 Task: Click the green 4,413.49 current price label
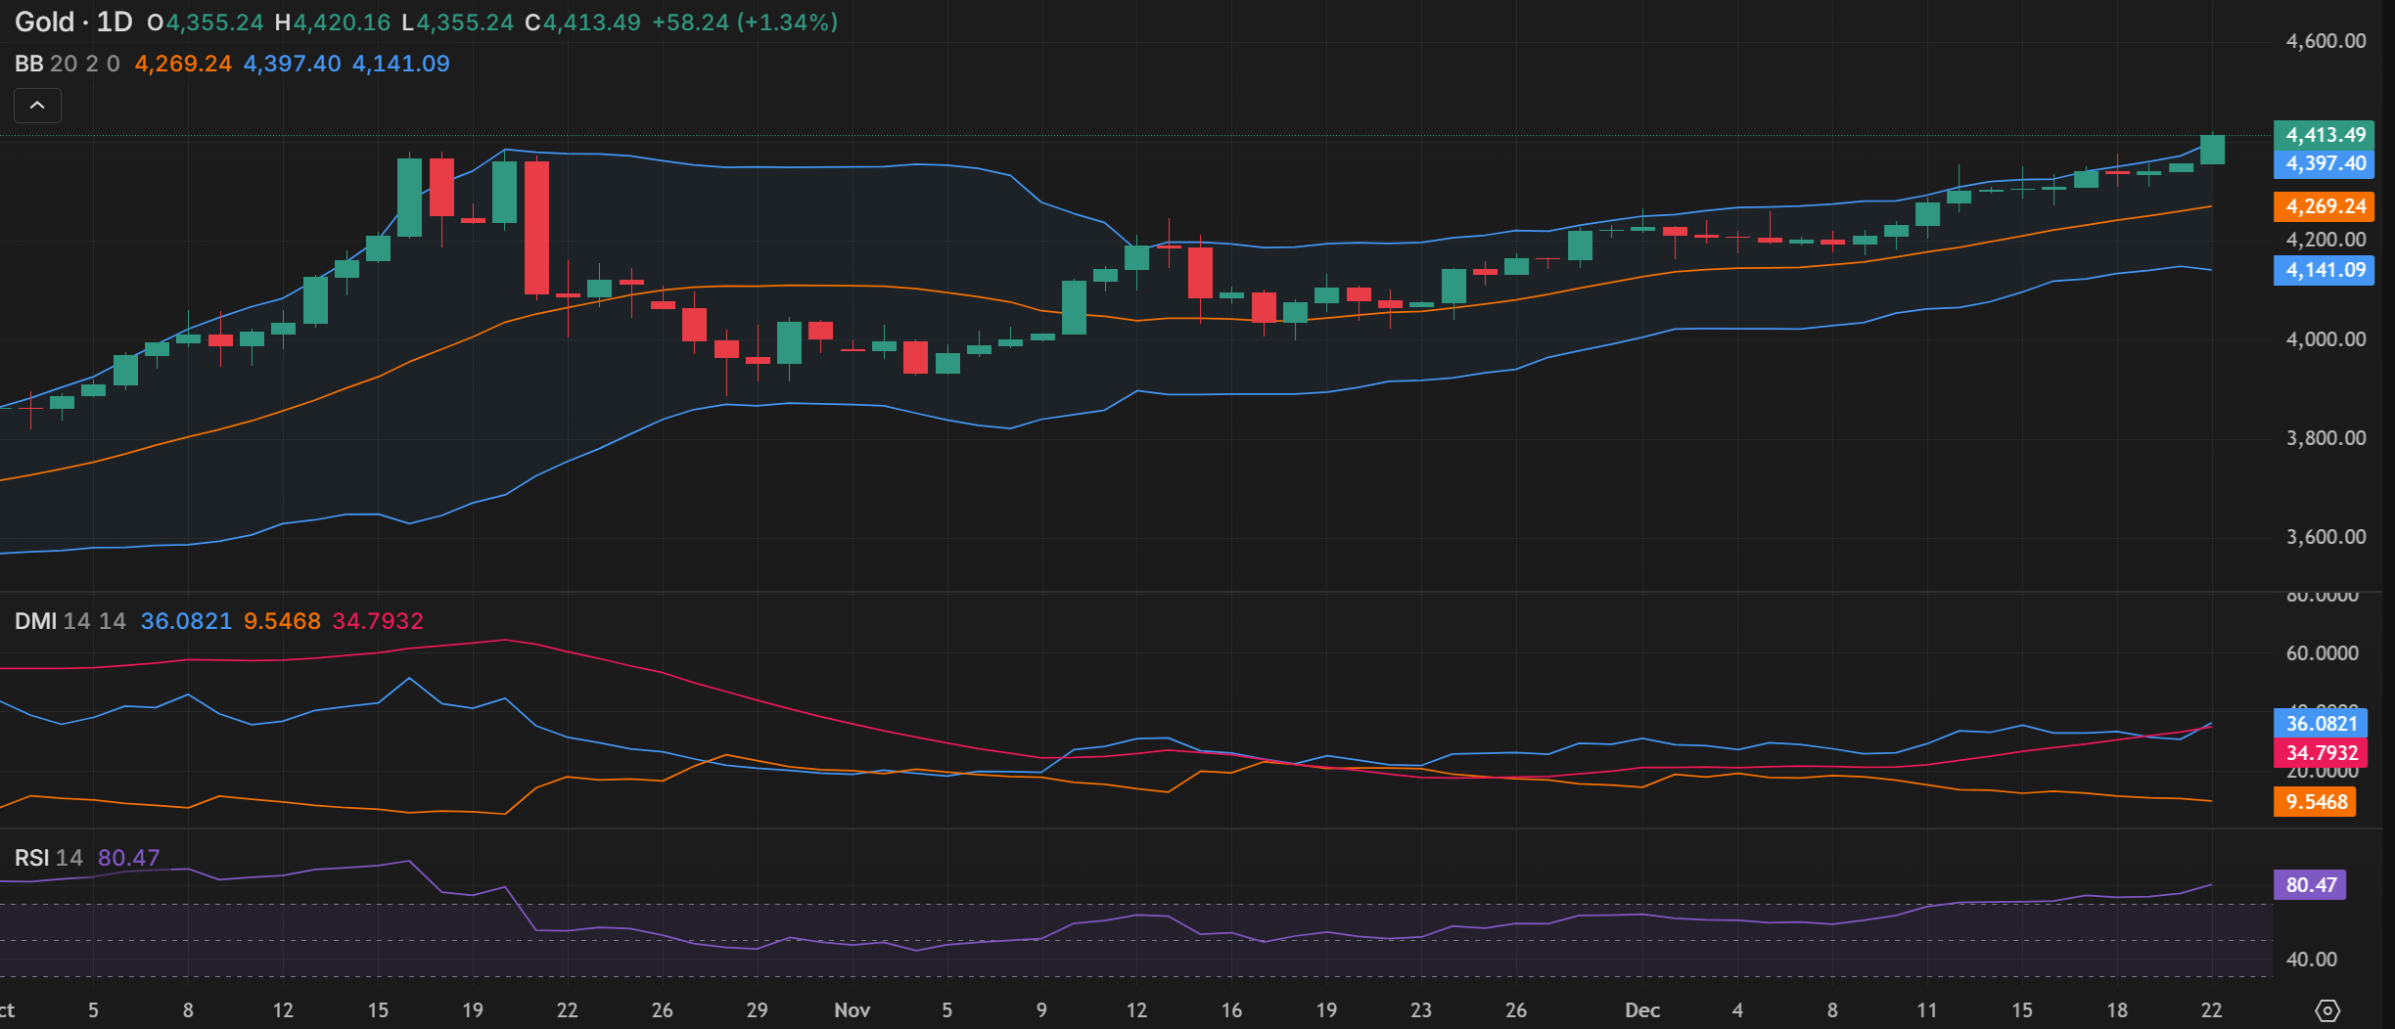pyautogui.click(x=2325, y=135)
